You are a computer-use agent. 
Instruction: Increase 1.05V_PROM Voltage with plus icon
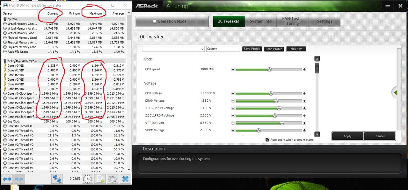click(x=304, y=108)
